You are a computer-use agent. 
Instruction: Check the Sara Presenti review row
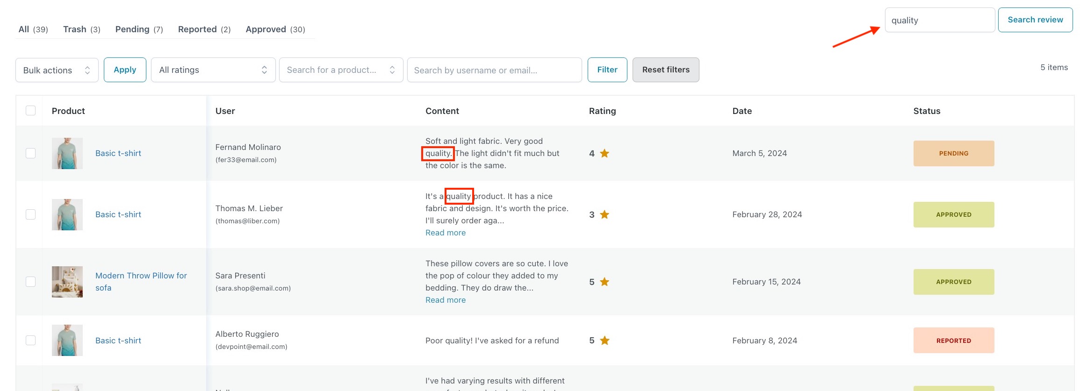click(31, 282)
